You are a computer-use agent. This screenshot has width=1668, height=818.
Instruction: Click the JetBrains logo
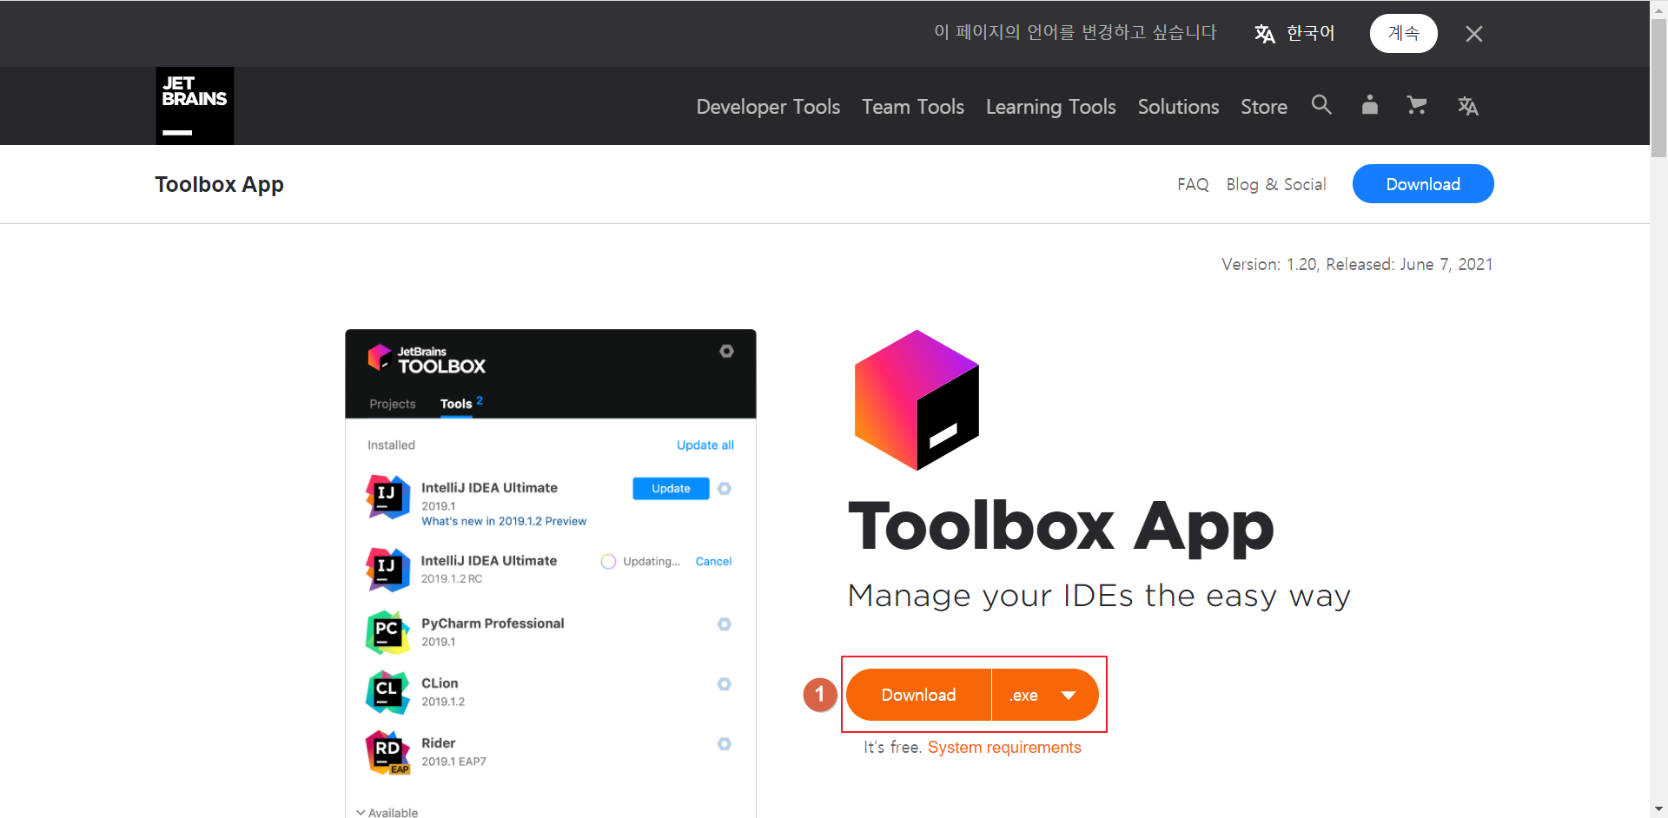point(195,105)
